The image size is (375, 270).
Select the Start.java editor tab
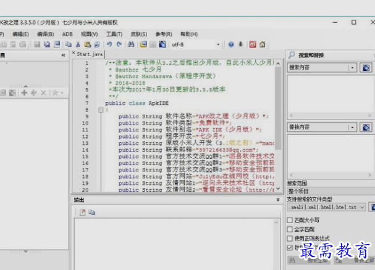click(90, 54)
